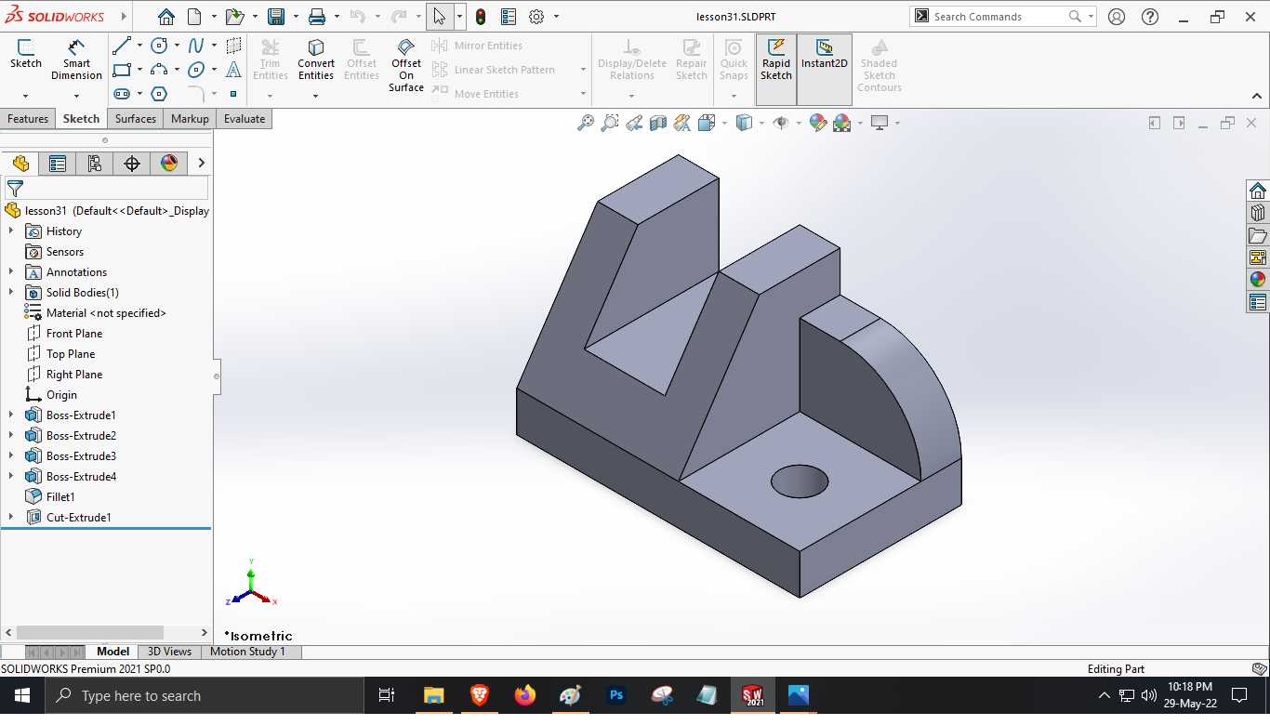Click the Convert Entities tool
This screenshot has height=725, width=1270.
coord(316,60)
